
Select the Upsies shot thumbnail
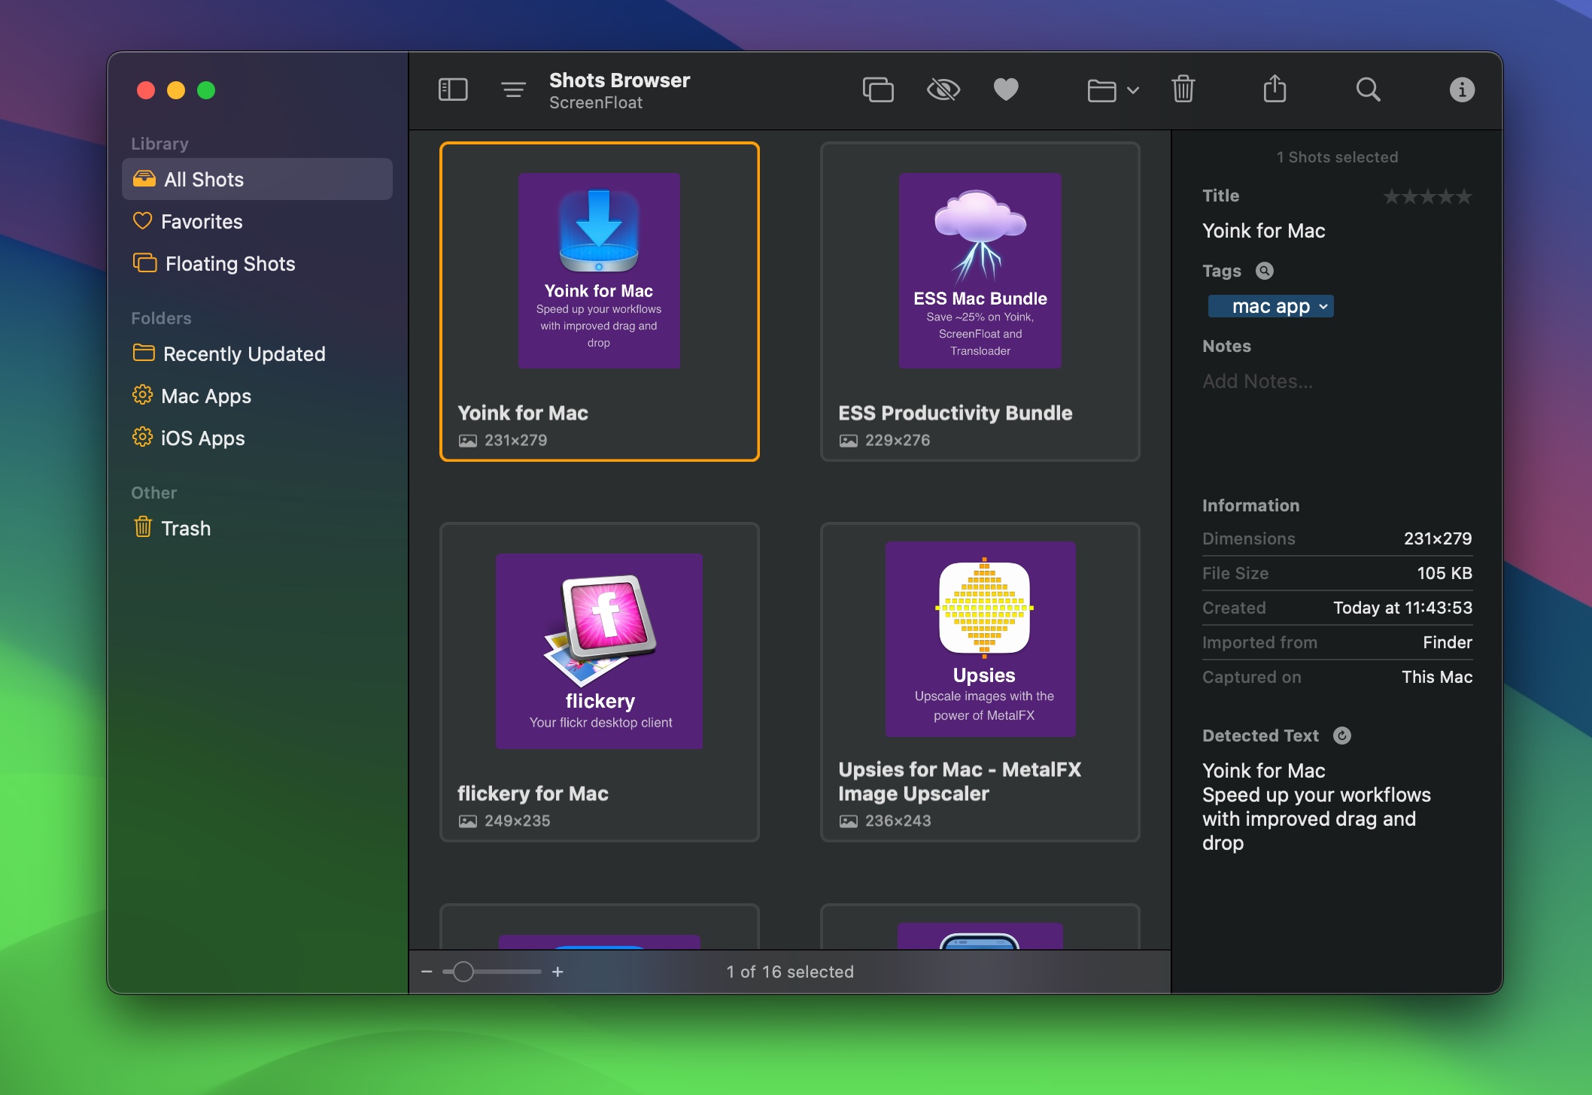tap(980, 639)
